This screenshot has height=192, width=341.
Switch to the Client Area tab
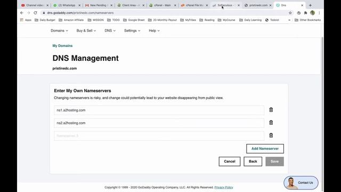pos(130,5)
